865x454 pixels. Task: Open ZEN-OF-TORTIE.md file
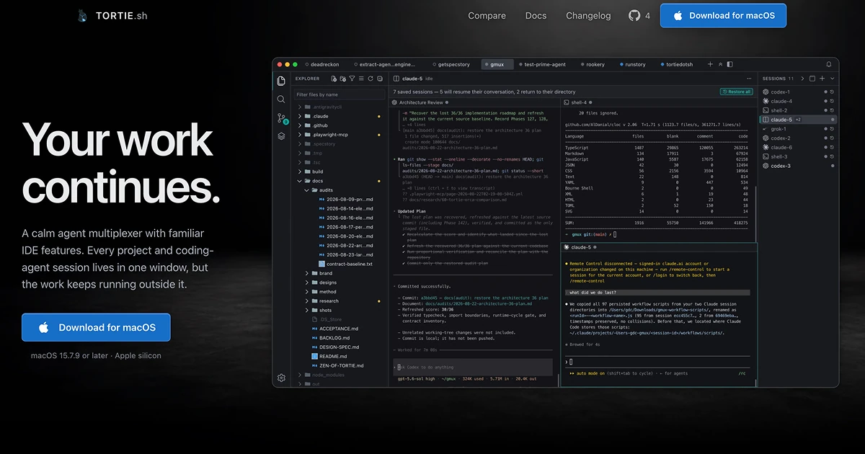point(338,365)
